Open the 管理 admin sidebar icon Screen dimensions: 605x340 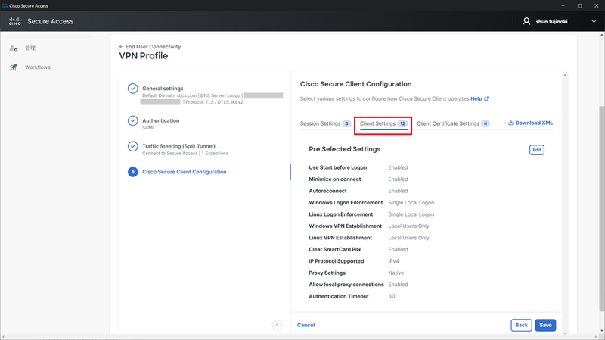[x=14, y=48]
